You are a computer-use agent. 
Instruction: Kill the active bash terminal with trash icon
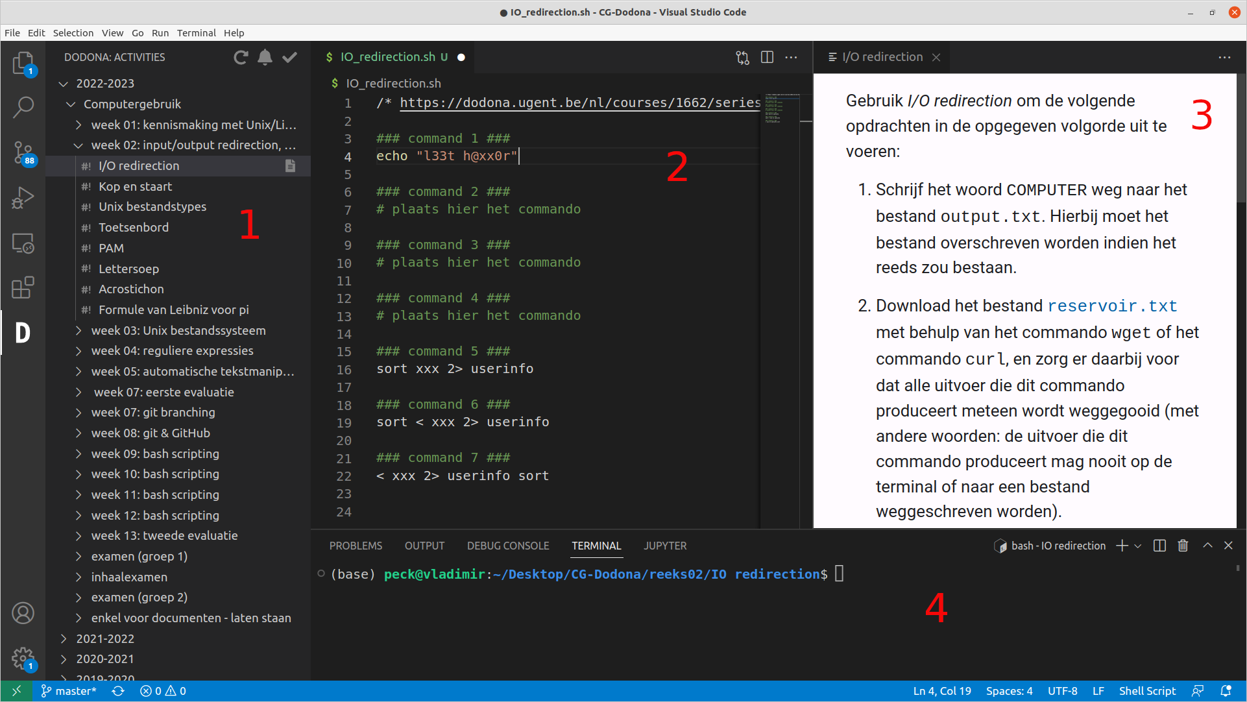(1182, 546)
